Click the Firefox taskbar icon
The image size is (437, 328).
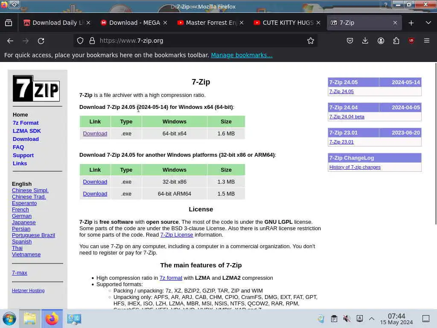[52, 319]
